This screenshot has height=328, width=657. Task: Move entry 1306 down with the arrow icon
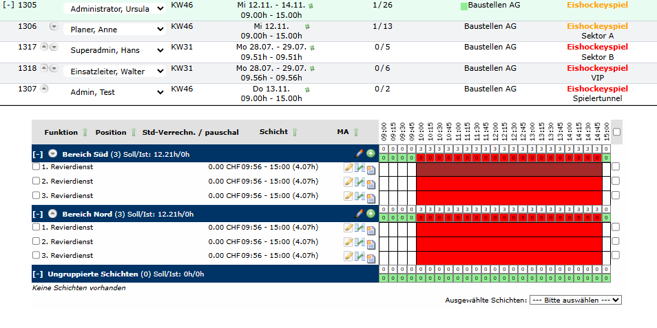tap(54, 26)
